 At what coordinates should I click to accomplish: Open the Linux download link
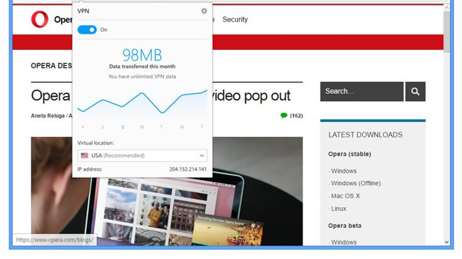tap(339, 209)
